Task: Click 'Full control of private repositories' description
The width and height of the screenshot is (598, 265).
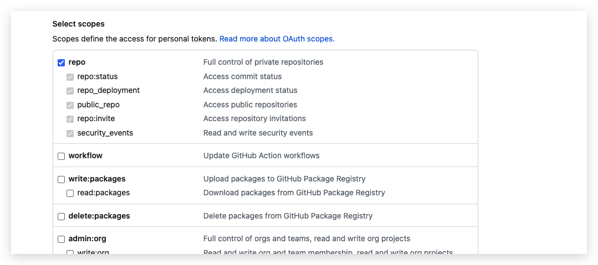Action: pos(263,62)
